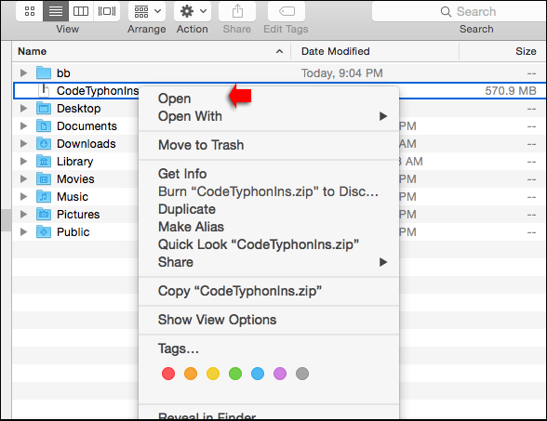Select the Documents row name
The image size is (547, 421).
pyautogui.click(x=87, y=125)
